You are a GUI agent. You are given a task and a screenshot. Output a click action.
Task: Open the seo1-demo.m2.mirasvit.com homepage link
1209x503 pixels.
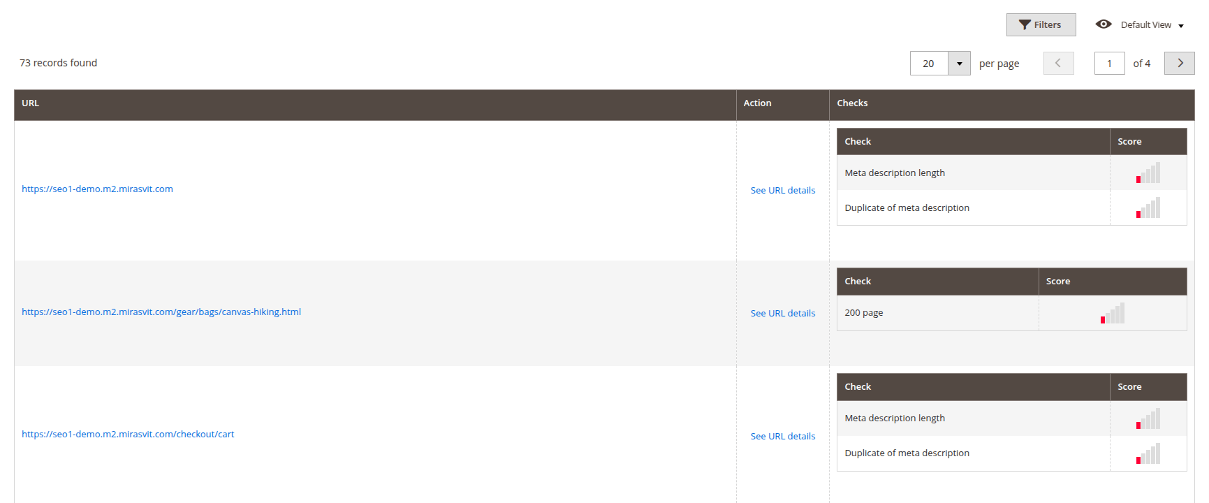point(97,189)
